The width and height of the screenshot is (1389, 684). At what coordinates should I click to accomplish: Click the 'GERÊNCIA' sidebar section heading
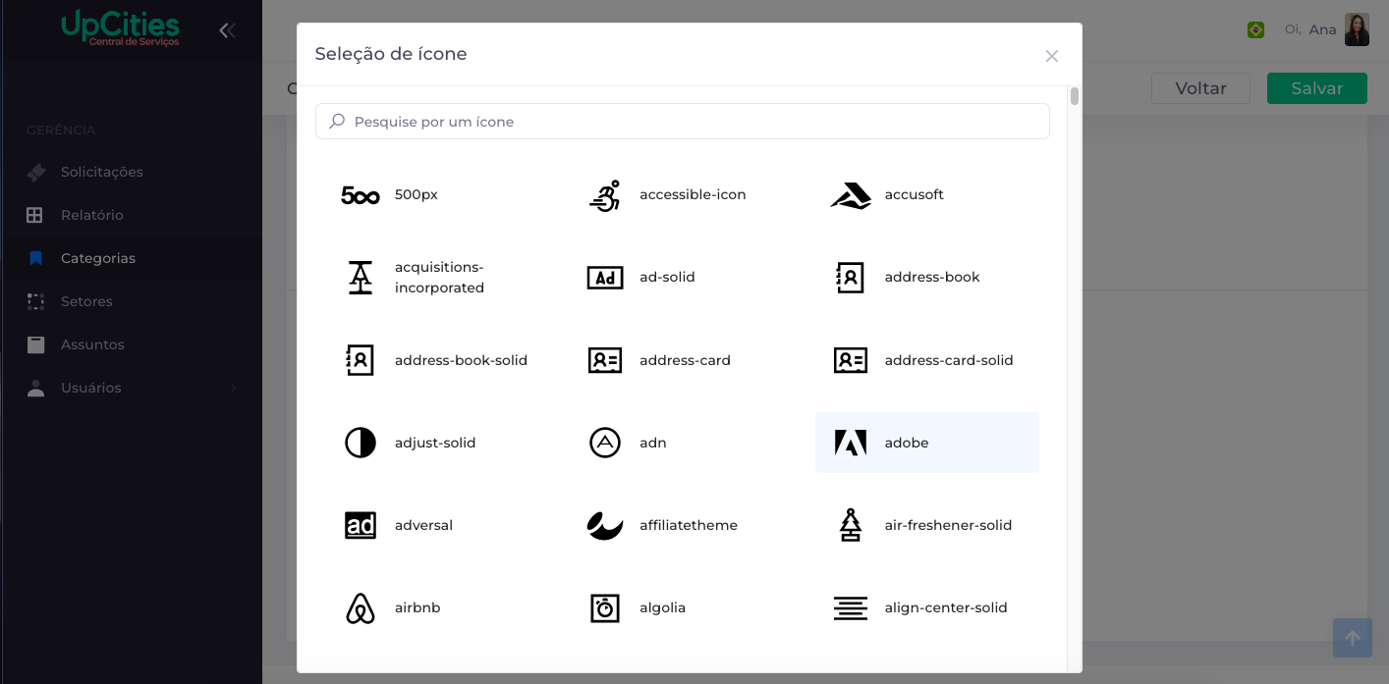61,130
